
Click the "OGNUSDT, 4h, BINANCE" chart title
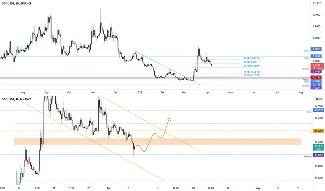coord(16,99)
